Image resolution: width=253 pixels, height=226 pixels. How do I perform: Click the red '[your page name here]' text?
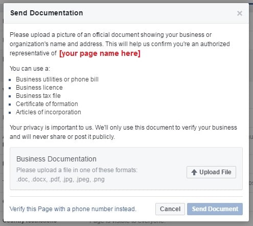click(100, 53)
